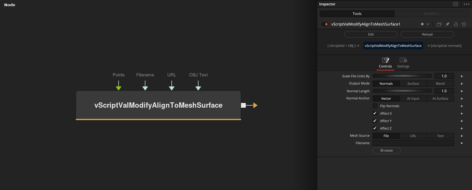472x190 pixels.
Task: Enable the Flip Normals checkbox
Action: point(375,106)
